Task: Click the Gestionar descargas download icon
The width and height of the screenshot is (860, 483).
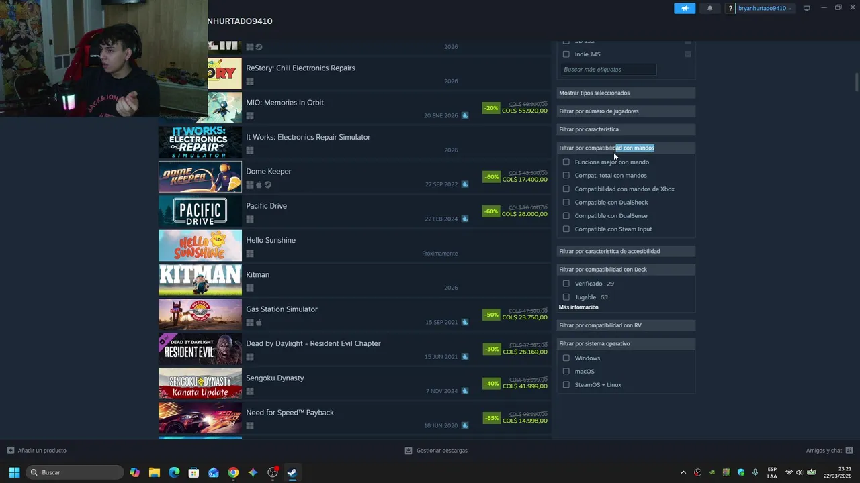Action: click(x=408, y=450)
